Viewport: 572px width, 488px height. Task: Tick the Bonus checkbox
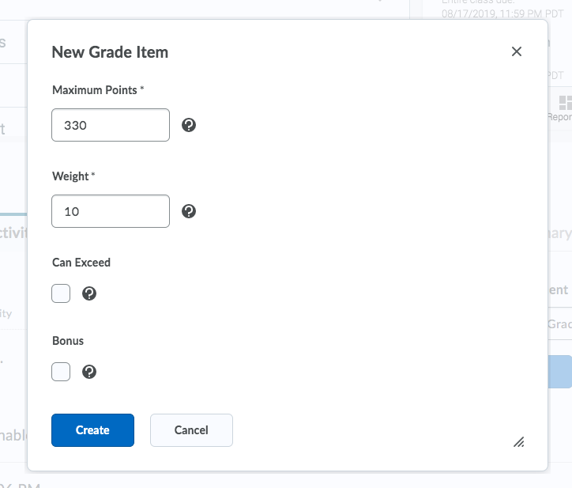[x=61, y=373]
